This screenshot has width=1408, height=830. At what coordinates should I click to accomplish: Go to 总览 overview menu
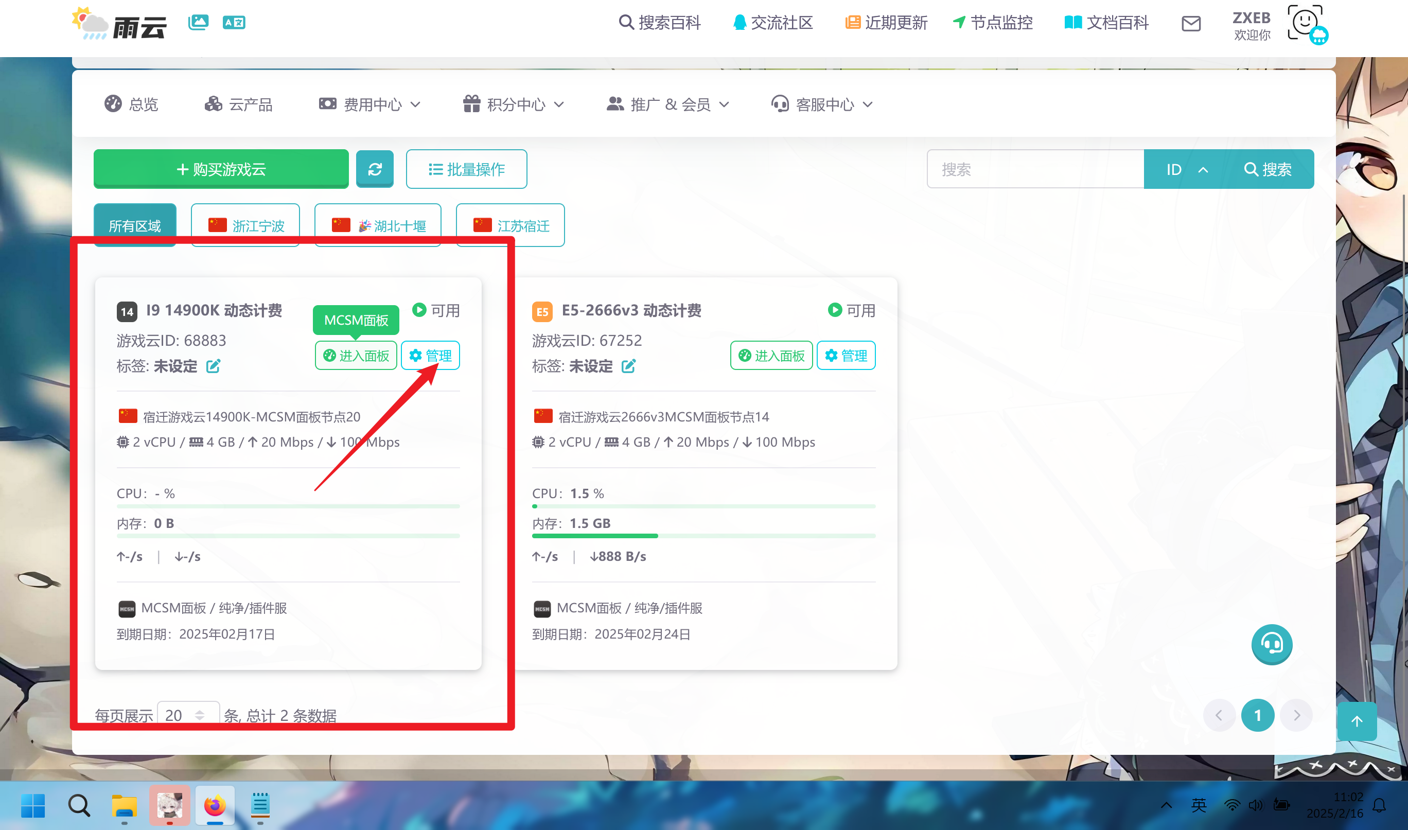coord(132,104)
